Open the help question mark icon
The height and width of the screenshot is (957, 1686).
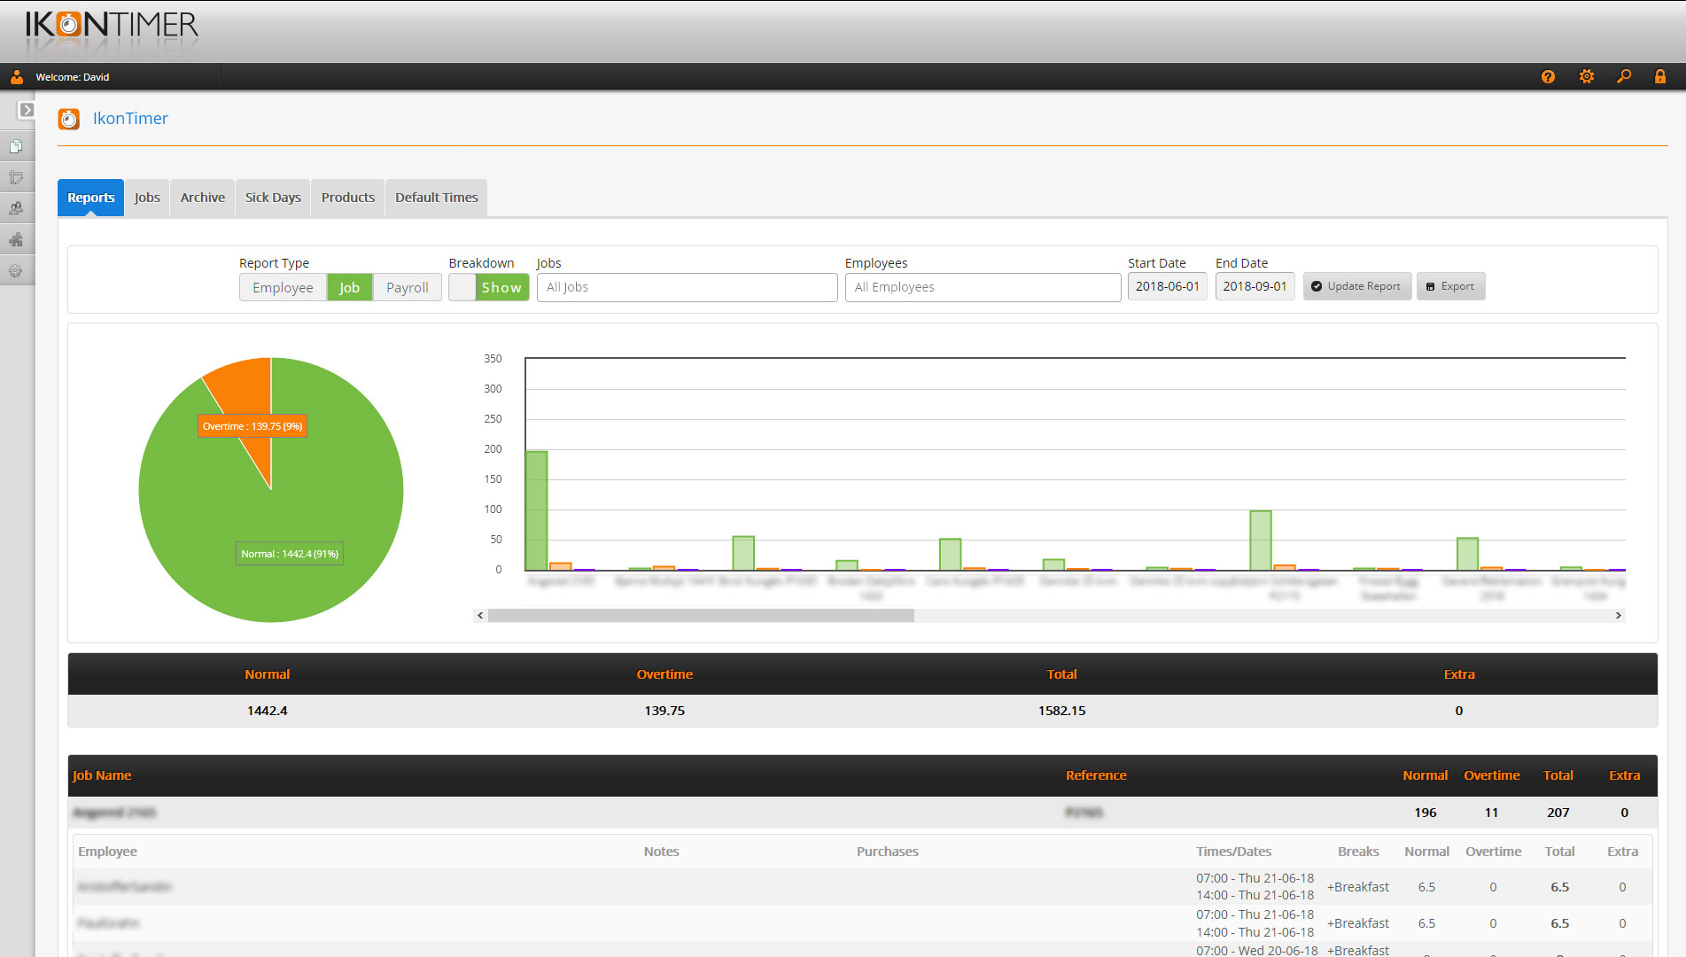click(1548, 77)
